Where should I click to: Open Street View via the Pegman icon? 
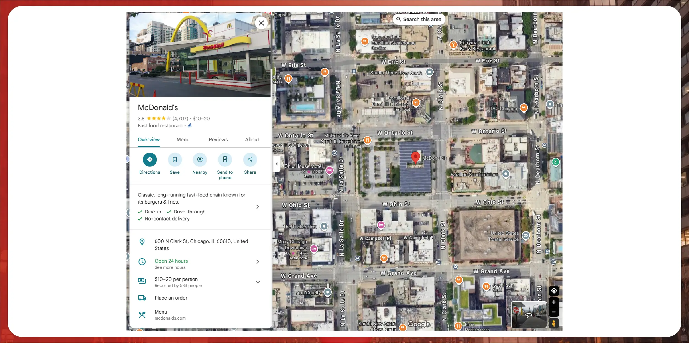(x=554, y=323)
